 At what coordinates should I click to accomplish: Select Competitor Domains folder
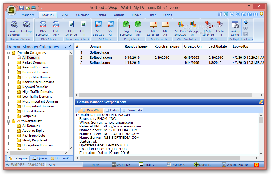37,77
